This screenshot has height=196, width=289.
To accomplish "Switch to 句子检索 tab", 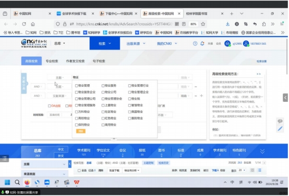I will pyautogui.click(x=99, y=61).
